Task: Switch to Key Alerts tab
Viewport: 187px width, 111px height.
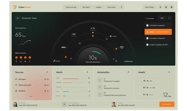Action: pyautogui.click(x=86, y=7)
